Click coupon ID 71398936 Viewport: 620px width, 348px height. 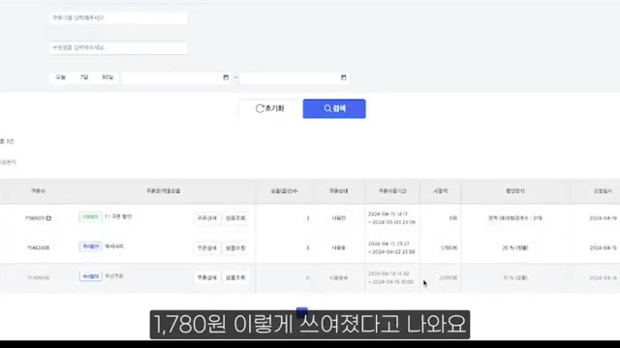(38, 277)
